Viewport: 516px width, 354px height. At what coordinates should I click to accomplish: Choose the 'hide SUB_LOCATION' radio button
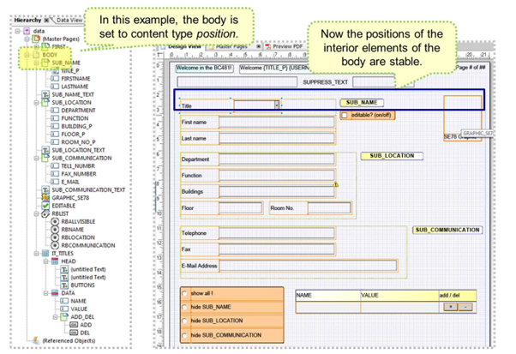pyautogui.click(x=185, y=321)
